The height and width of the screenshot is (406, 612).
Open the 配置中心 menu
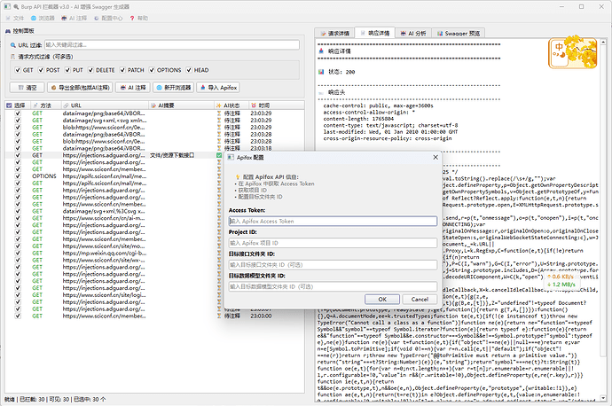pyautogui.click(x=108, y=18)
